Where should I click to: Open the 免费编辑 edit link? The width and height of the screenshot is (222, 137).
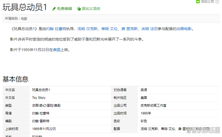point(64,9)
